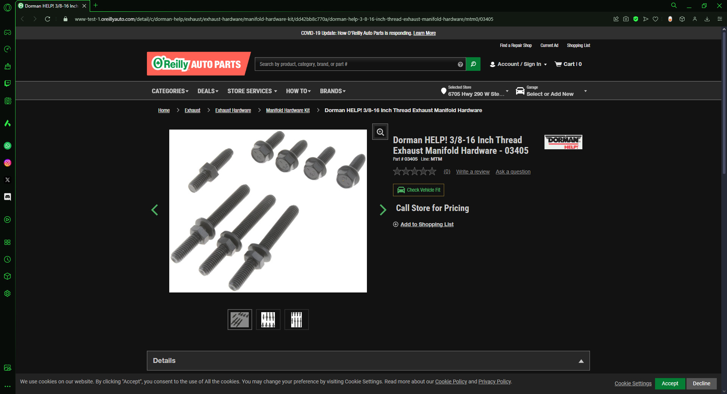Show previous product image arrow
727x394 pixels.
point(154,210)
